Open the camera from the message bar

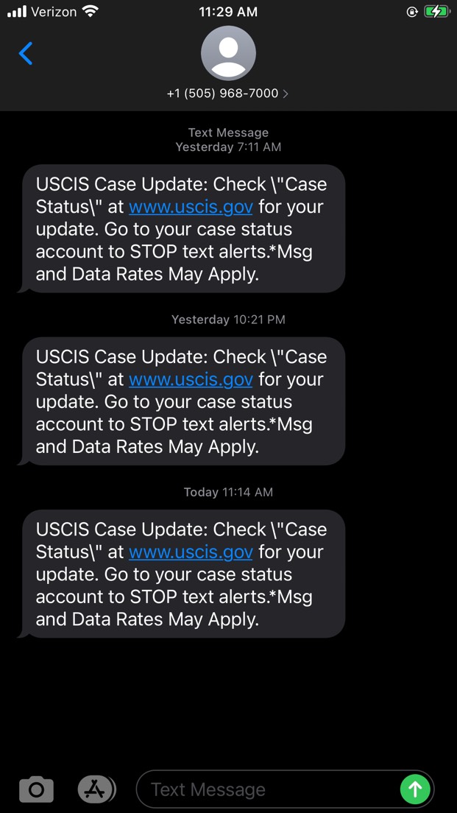(x=35, y=789)
